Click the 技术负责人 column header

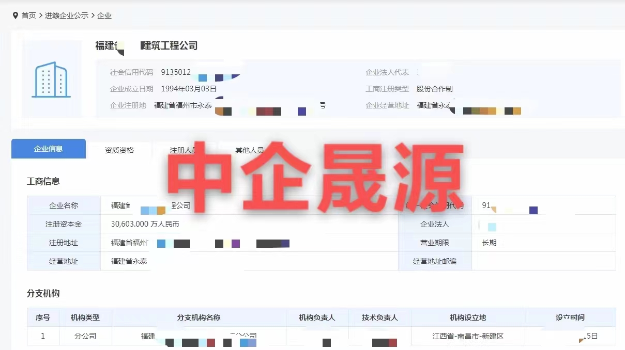(x=380, y=317)
